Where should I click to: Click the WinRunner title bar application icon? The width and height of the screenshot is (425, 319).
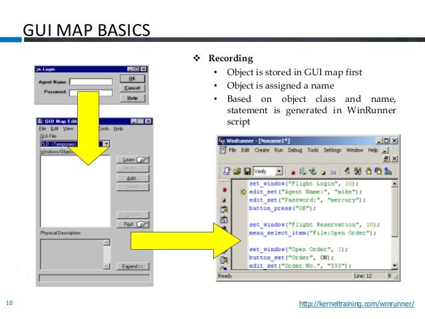point(222,141)
